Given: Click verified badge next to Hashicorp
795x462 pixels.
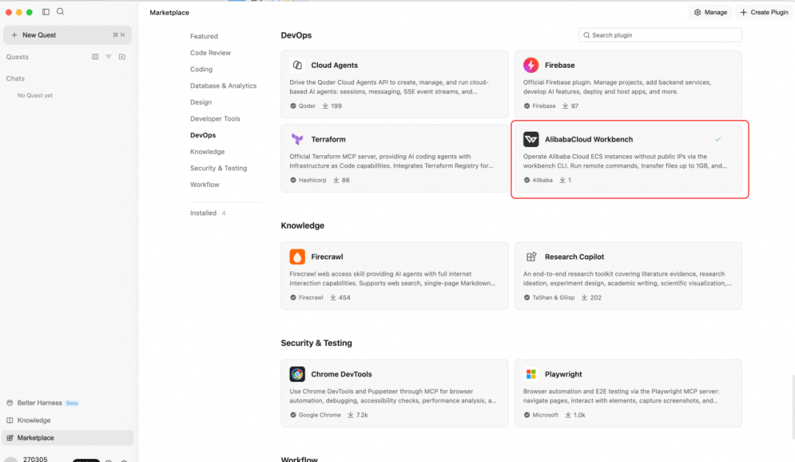Looking at the screenshot, I should tap(293, 180).
